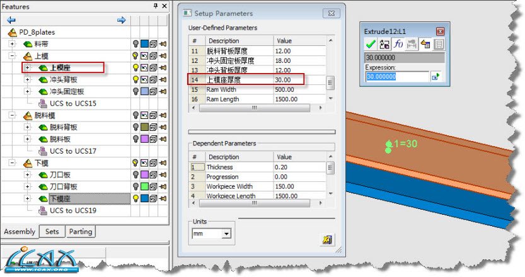
Task: Collapse the 上模 tree node
Action: (x=12, y=56)
